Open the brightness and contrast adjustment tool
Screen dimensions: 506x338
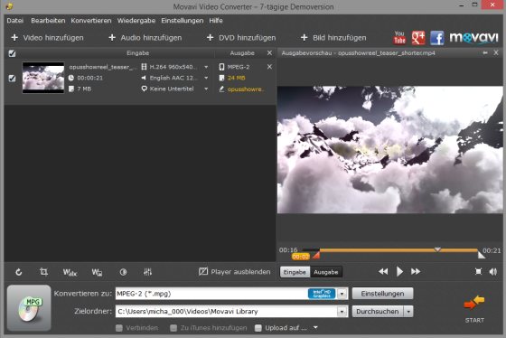tap(123, 272)
